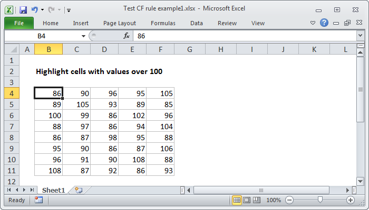The width and height of the screenshot is (369, 210).
Task: Open the Formulas ribbon tab
Action: [163, 23]
